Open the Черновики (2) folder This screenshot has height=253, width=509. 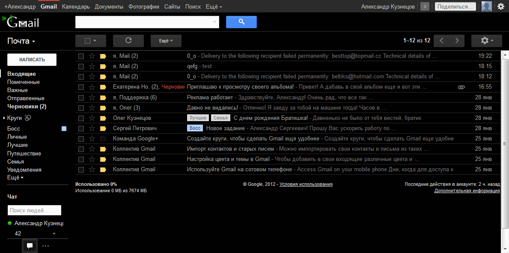27,106
